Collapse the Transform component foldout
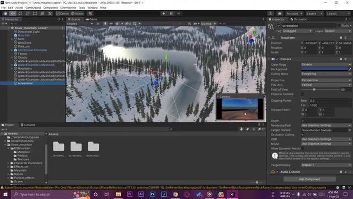 point(269,38)
